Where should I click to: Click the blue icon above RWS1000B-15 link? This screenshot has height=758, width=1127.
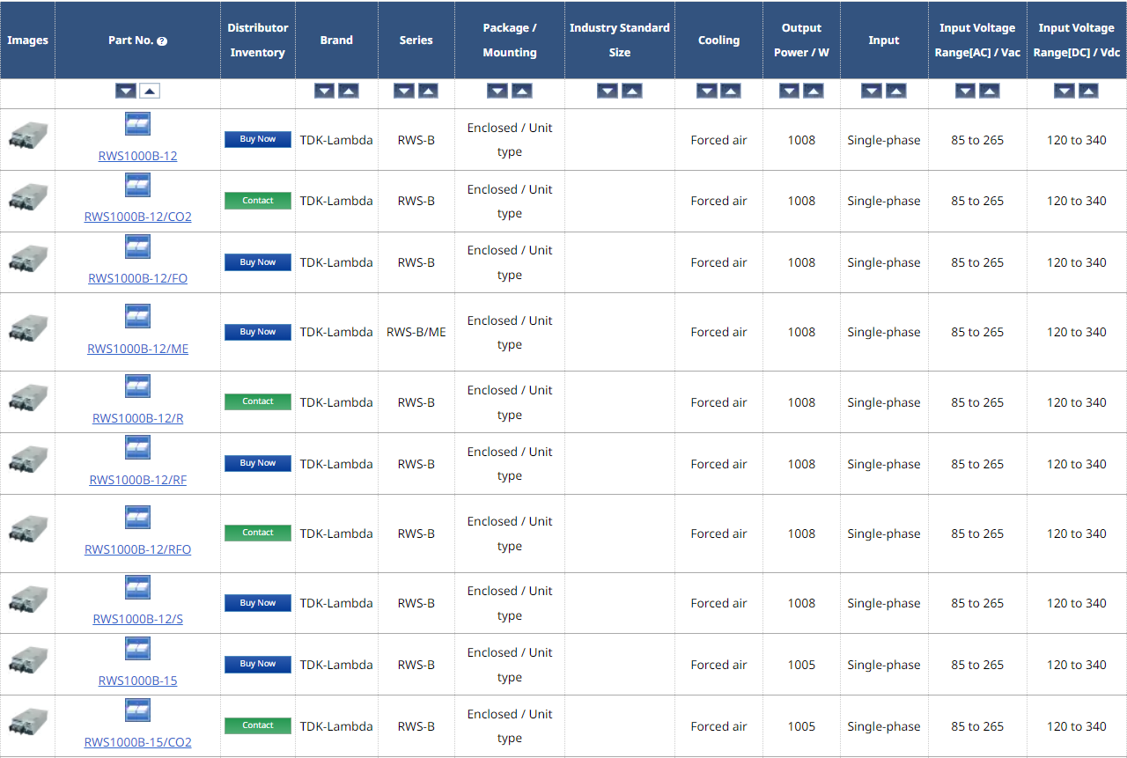click(x=137, y=649)
